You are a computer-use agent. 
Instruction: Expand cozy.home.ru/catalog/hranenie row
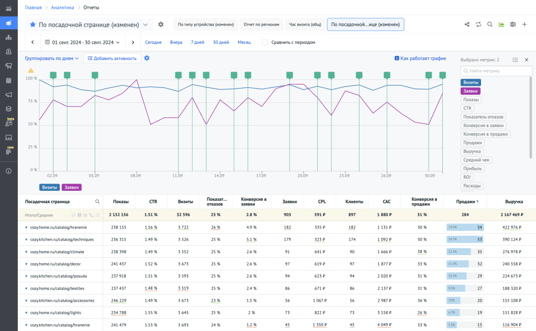tap(26, 227)
